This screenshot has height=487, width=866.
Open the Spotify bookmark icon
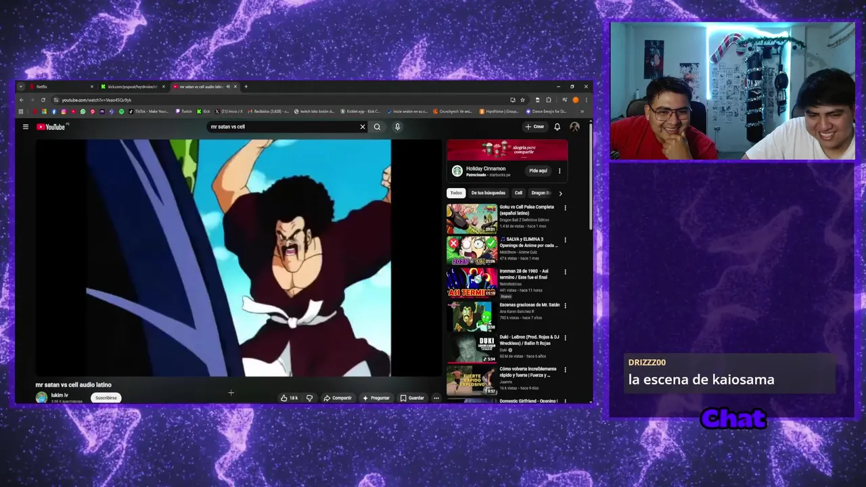click(x=121, y=112)
